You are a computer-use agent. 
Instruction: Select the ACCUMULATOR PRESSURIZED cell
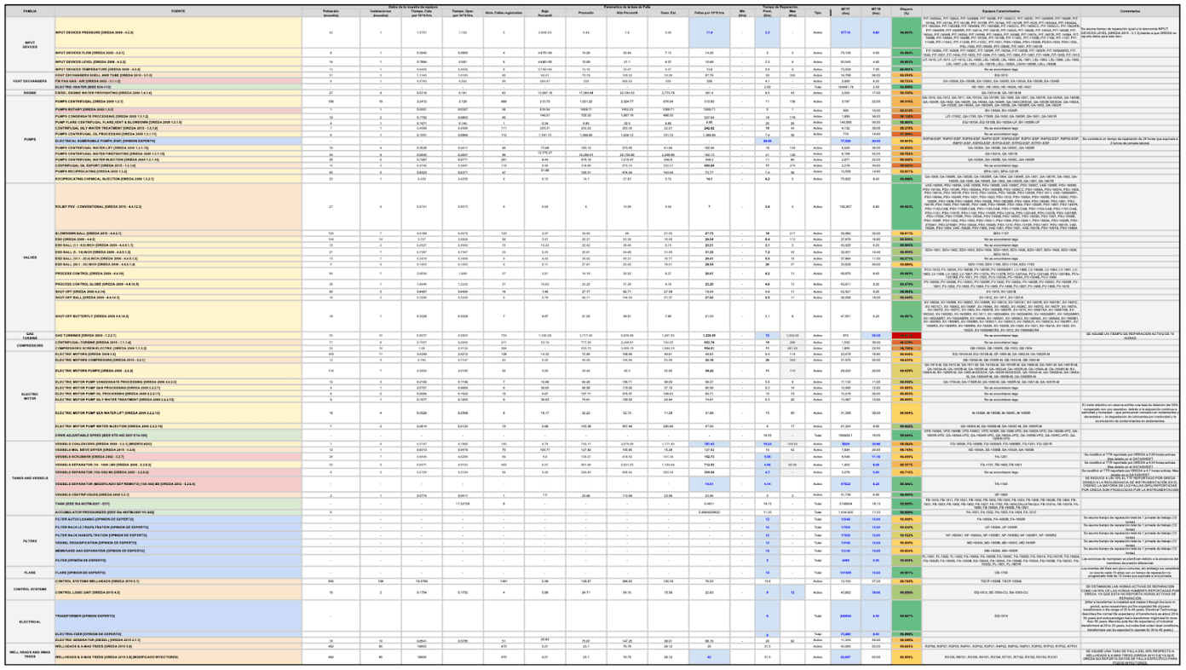tap(178, 512)
